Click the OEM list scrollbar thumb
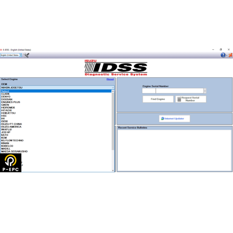Image resolution: width=233 pixels, height=233 pixels. coord(113,121)
